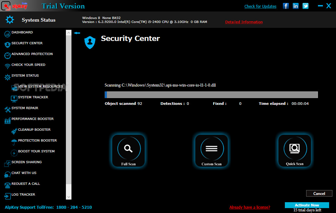Start a Full Scan

point(128,151)
